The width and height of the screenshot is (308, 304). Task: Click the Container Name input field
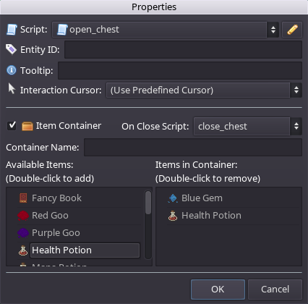tap(193, 147)
